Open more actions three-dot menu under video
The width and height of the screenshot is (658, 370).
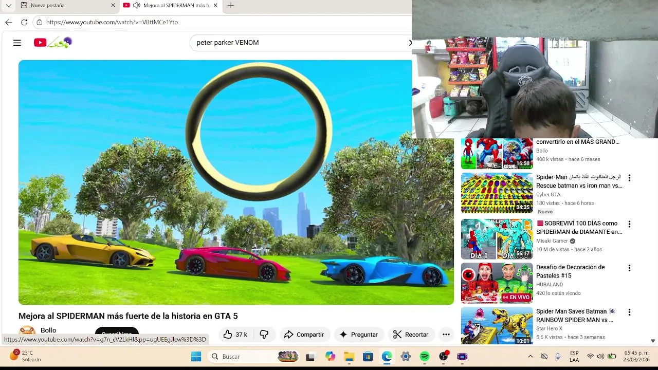[446, 335]
